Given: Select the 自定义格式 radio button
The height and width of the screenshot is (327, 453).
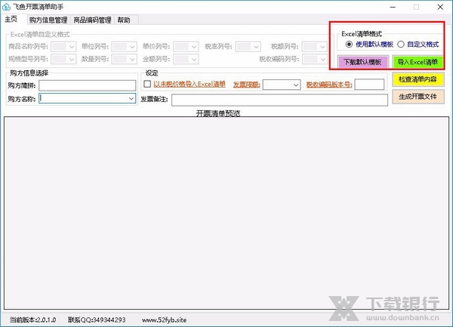Looking at the screenshot, I should click(401, 45).
